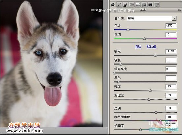This screenshot has height=135, width=182.
Task: Open the 自定 white balance combo box
Action: (152, 18)
